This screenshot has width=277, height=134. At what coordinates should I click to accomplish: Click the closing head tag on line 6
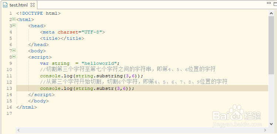coord(38,45)
